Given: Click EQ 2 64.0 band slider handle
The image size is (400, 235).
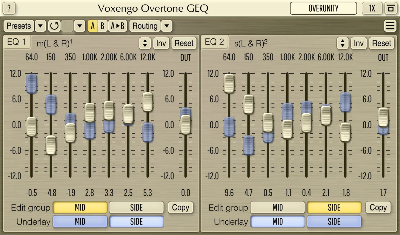Looking at the screenshot, I should point(229,84).
